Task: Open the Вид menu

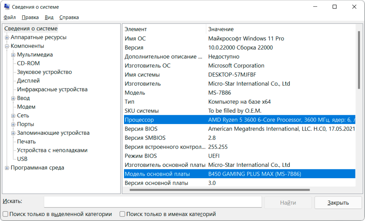Action: (x=49, y=17)
